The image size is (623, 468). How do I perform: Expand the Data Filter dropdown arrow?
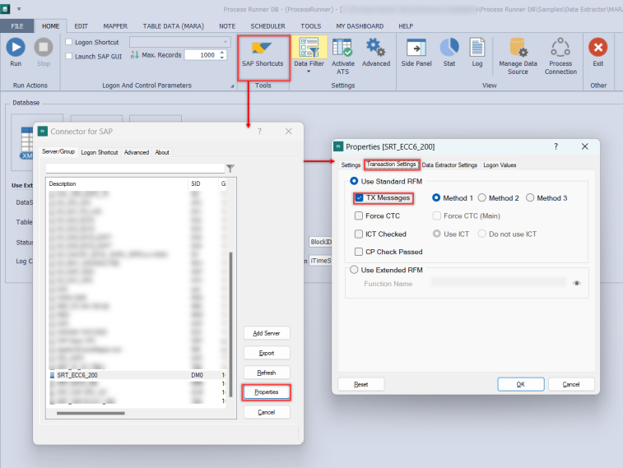pyautogui.click(x=309, y=72)
